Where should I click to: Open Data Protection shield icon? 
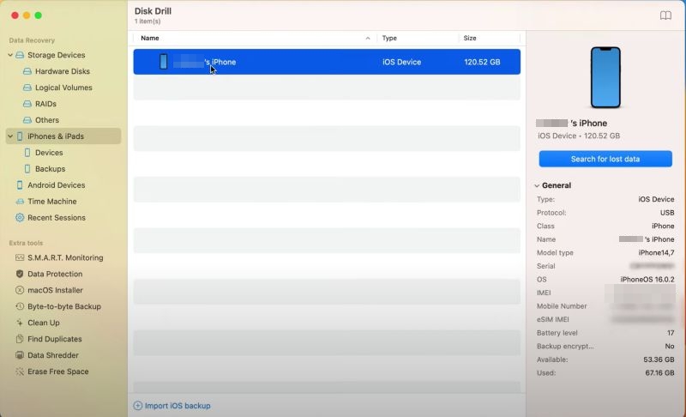[20, 274]
